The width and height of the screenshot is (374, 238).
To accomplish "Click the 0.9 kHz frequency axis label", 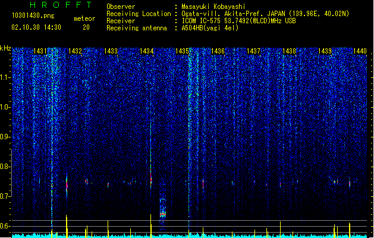I will point(5,137).
